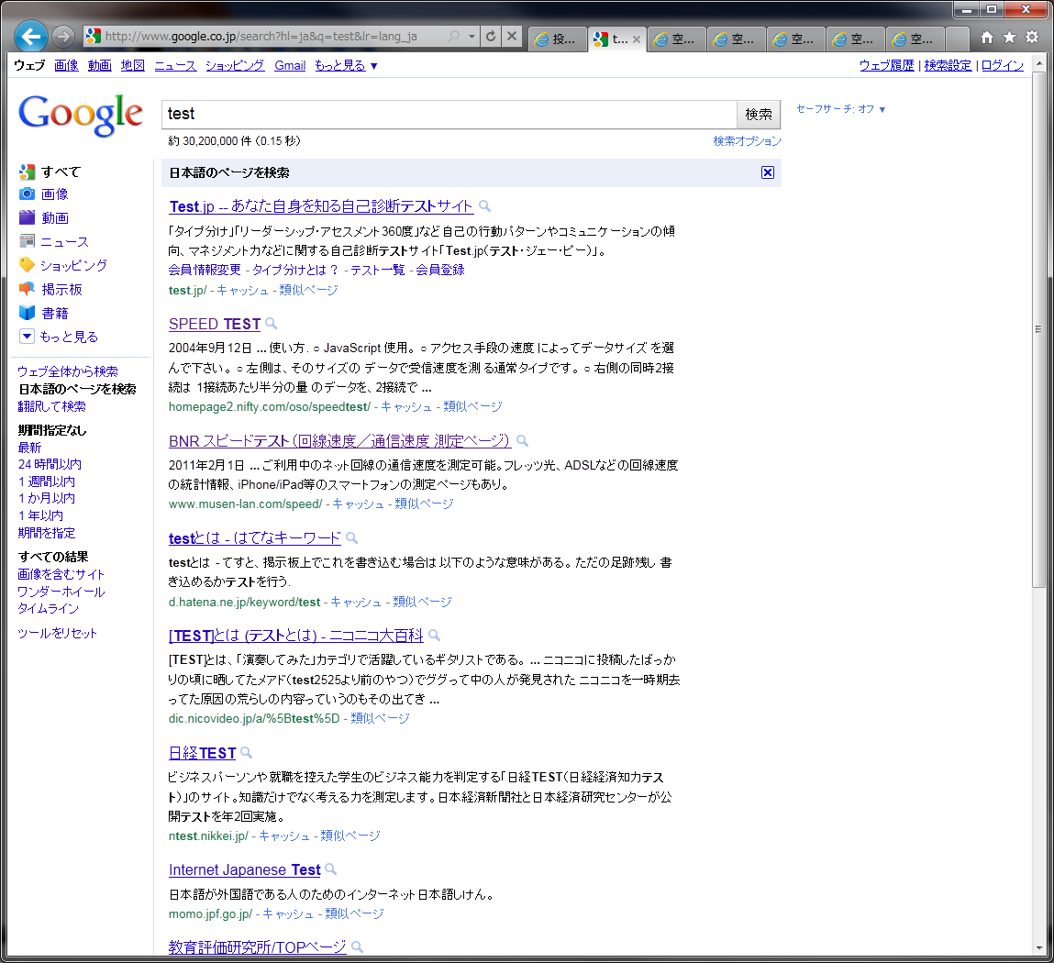Preview ニコニコ大百科 result magnifier icon

pos(434,636)
